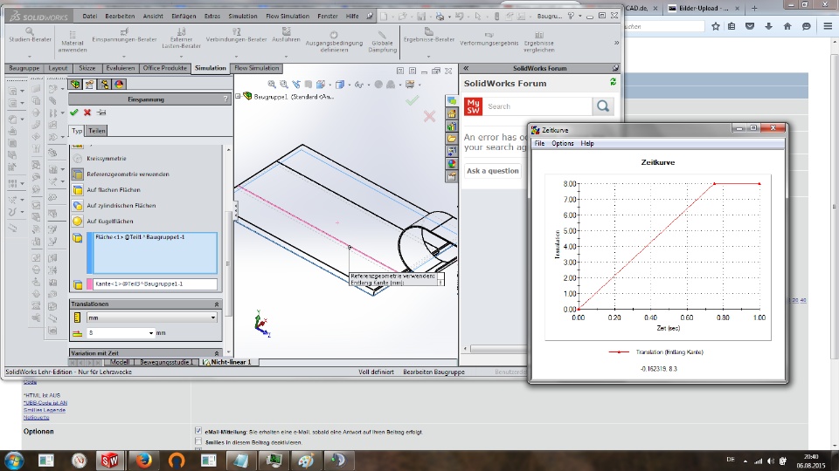Open Einspannungen-Berater tool
Screen dimensions: 839x471
point(124,35)
